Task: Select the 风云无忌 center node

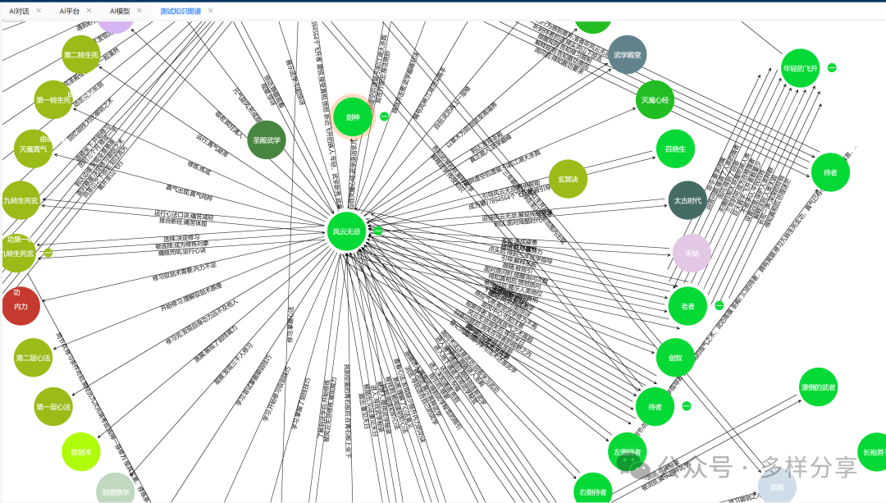Action: point(346,231)
